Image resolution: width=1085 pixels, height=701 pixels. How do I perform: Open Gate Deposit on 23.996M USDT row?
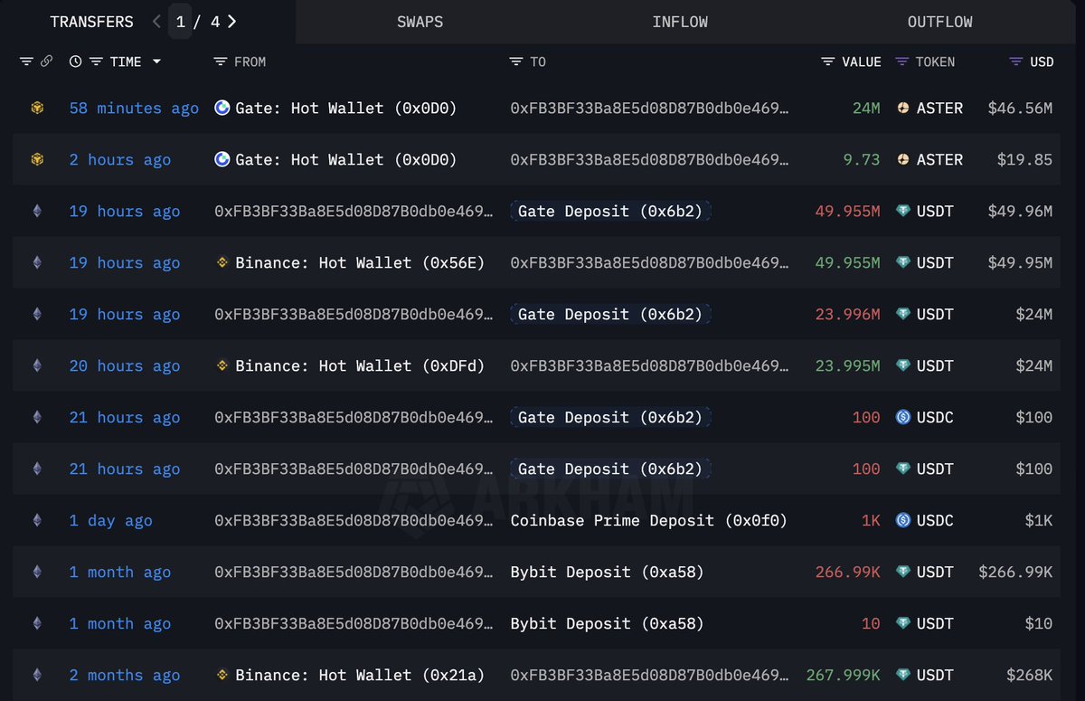pyautogui.click(x=609, y=314)
